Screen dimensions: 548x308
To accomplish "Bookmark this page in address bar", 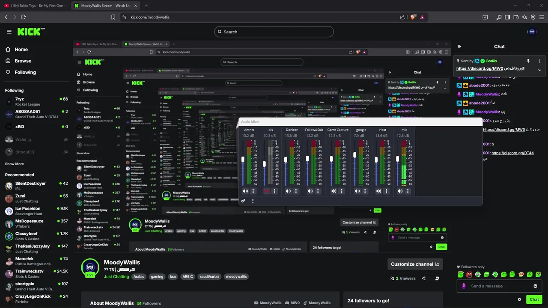I will 113,17.
